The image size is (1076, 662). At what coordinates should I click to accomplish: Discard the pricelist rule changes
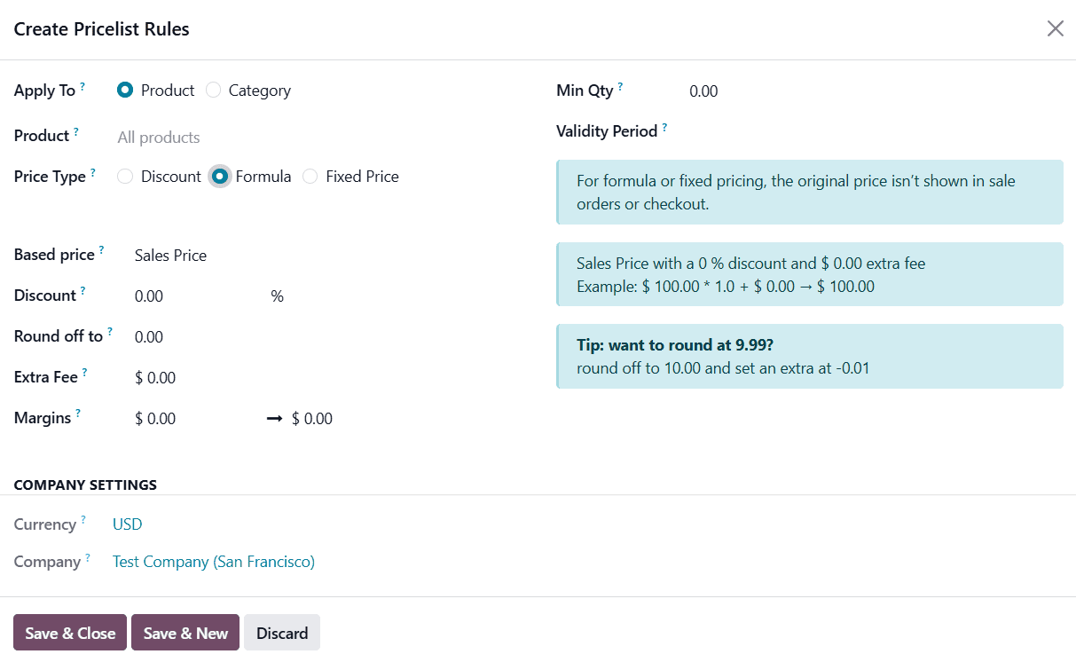point(281,632)
